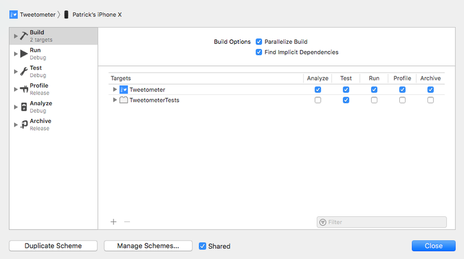Uncheck Find Implicit Dependencies

259,52
